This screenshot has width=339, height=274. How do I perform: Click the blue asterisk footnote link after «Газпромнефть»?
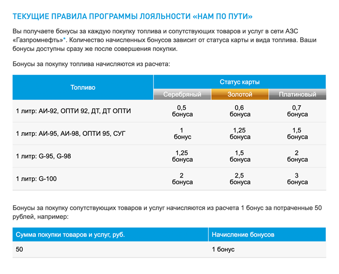64,39
